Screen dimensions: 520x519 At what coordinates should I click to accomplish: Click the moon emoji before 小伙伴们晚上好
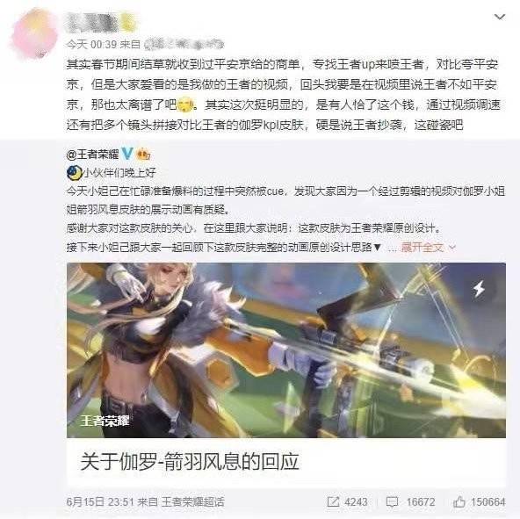pyautogui.click(x=75, y=173)
